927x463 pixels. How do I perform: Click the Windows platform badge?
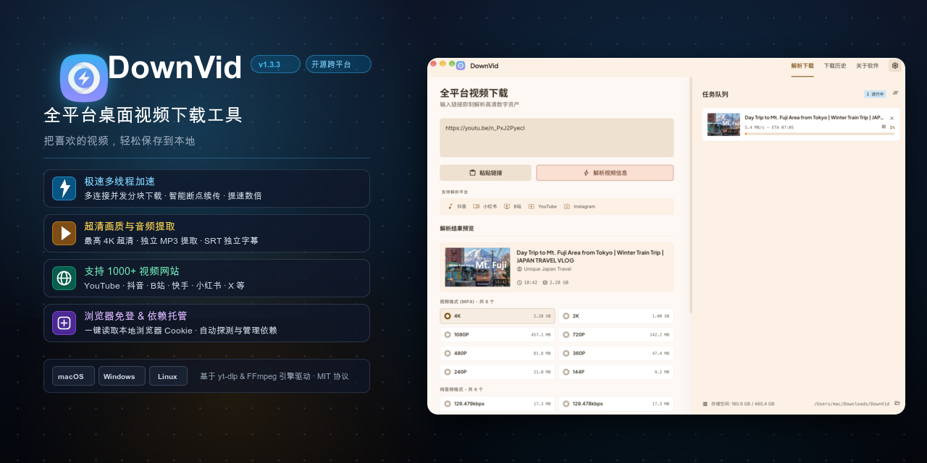point(122,376)
